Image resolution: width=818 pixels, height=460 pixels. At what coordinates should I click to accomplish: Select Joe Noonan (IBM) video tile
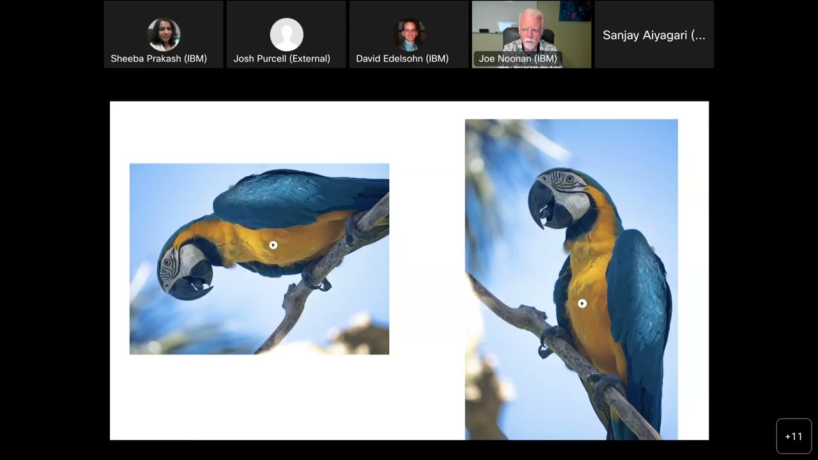[532, 34]
